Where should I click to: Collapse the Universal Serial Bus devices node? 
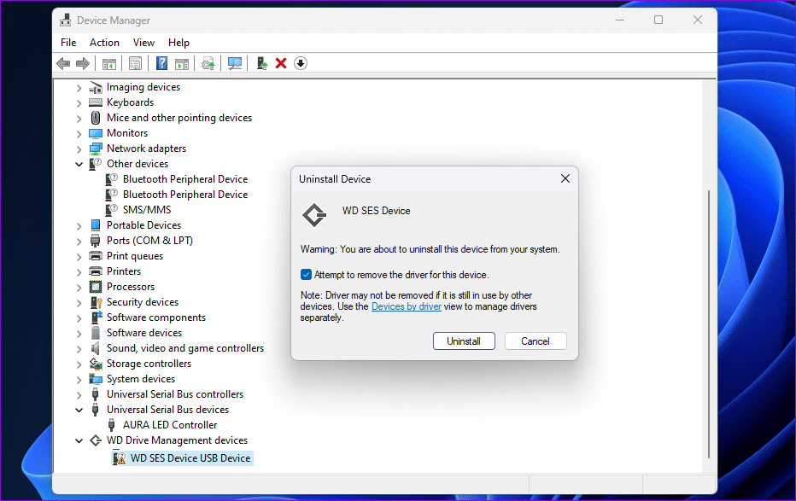click(x=79, y=411)
